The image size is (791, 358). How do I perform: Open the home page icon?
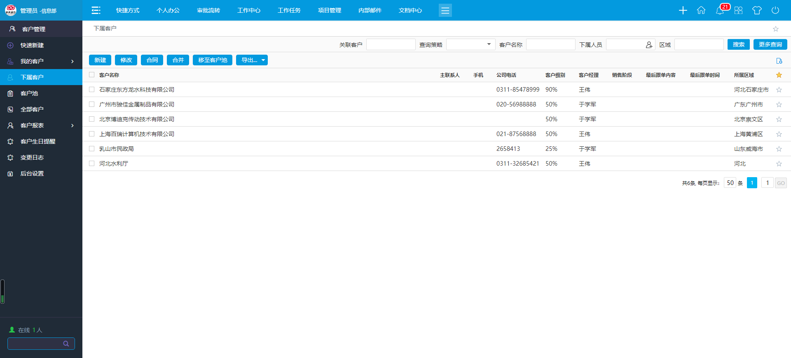tap(701, 10)
